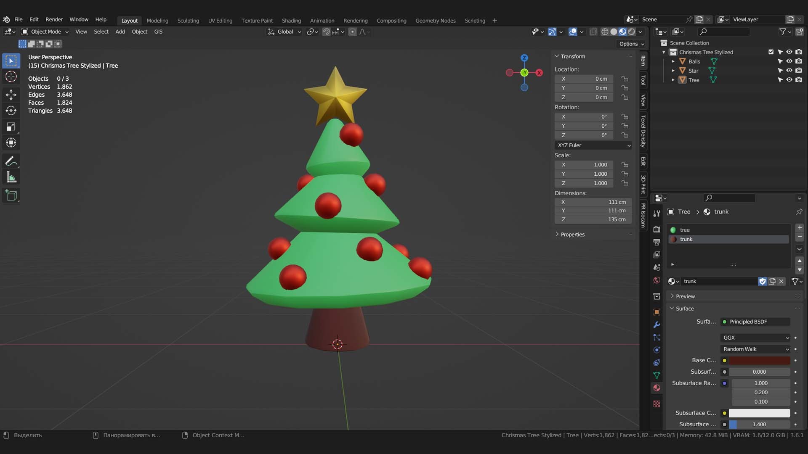Lock Location X axis
This screenshot has height=454, width=808.
(625, 79)
